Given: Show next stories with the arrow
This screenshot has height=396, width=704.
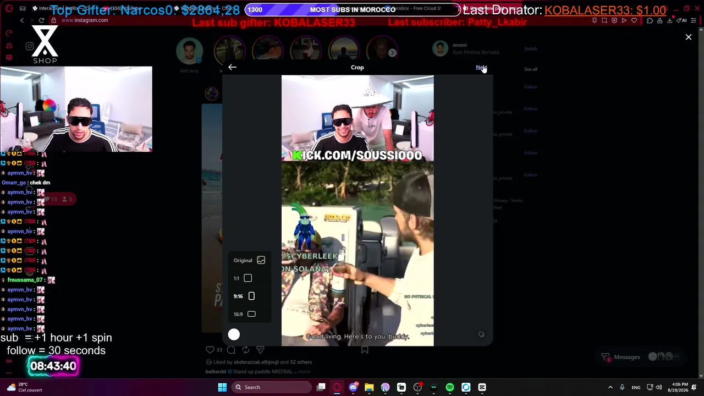Looking at the screenshot, I should point(392,53).
